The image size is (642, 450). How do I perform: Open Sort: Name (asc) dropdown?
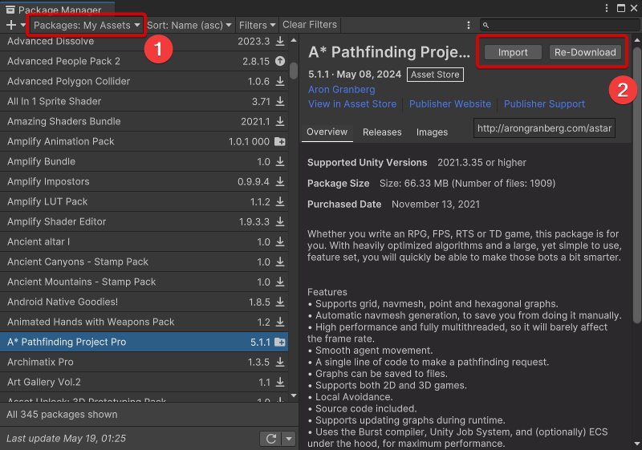click(189, 26)
